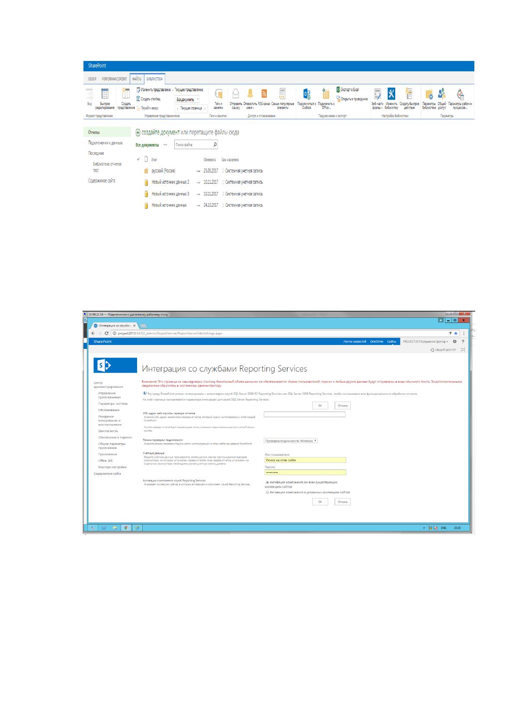
Task: Select radio: активация в указанных коллекциях сайтов
Action: point(267,492)
